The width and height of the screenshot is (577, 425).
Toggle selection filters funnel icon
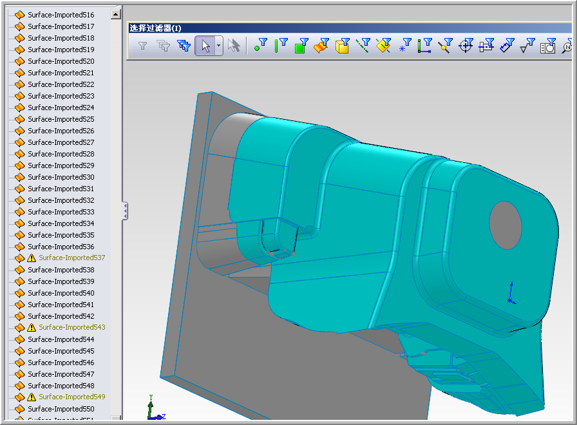tap(142, 46)
